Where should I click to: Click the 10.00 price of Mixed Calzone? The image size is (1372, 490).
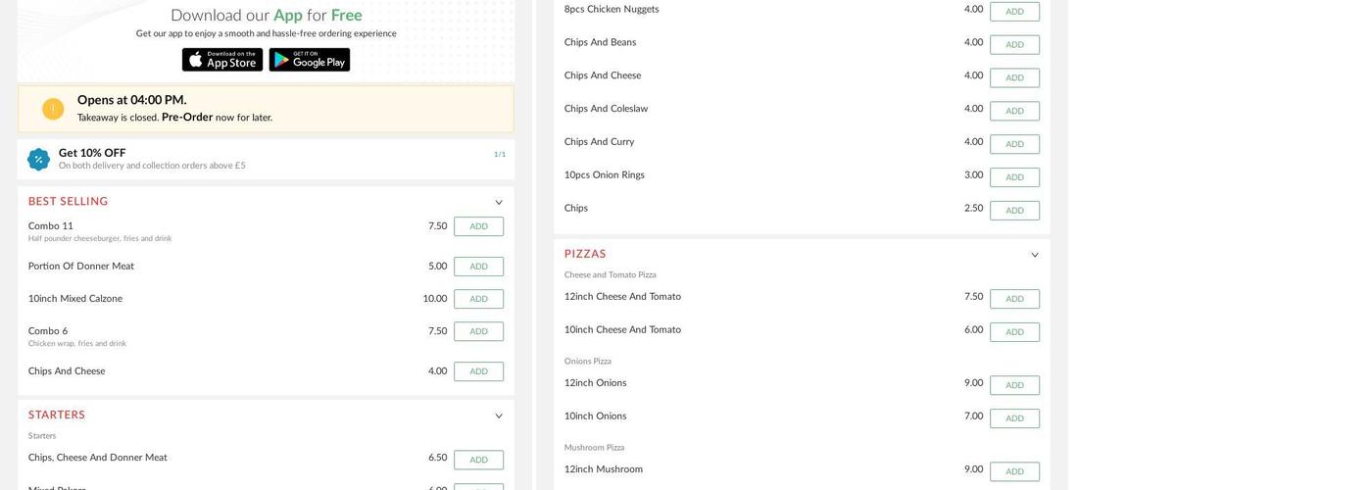click(x=435, y=299)
